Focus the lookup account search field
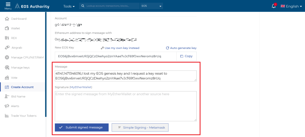305x137 pixels. [110, 6]
